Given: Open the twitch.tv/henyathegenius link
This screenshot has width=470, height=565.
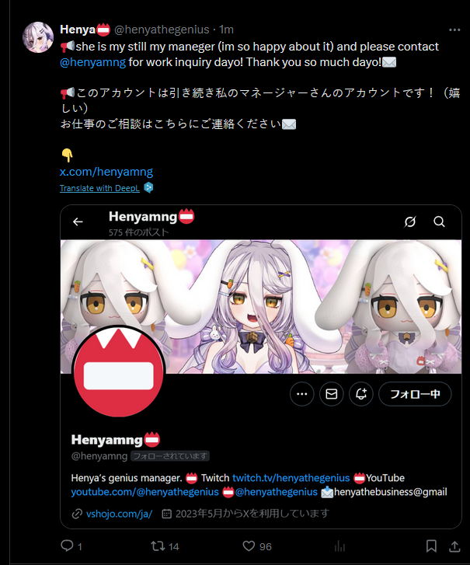Looking at the screenshot, I should [291, 478].
